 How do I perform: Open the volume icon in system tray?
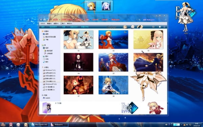click(187, 125)
